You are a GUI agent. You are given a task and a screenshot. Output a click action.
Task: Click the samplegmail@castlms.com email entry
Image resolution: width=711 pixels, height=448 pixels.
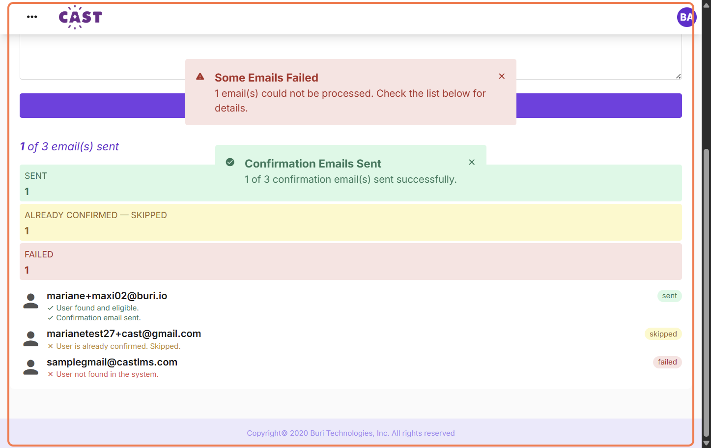click(x=112, y=362)
